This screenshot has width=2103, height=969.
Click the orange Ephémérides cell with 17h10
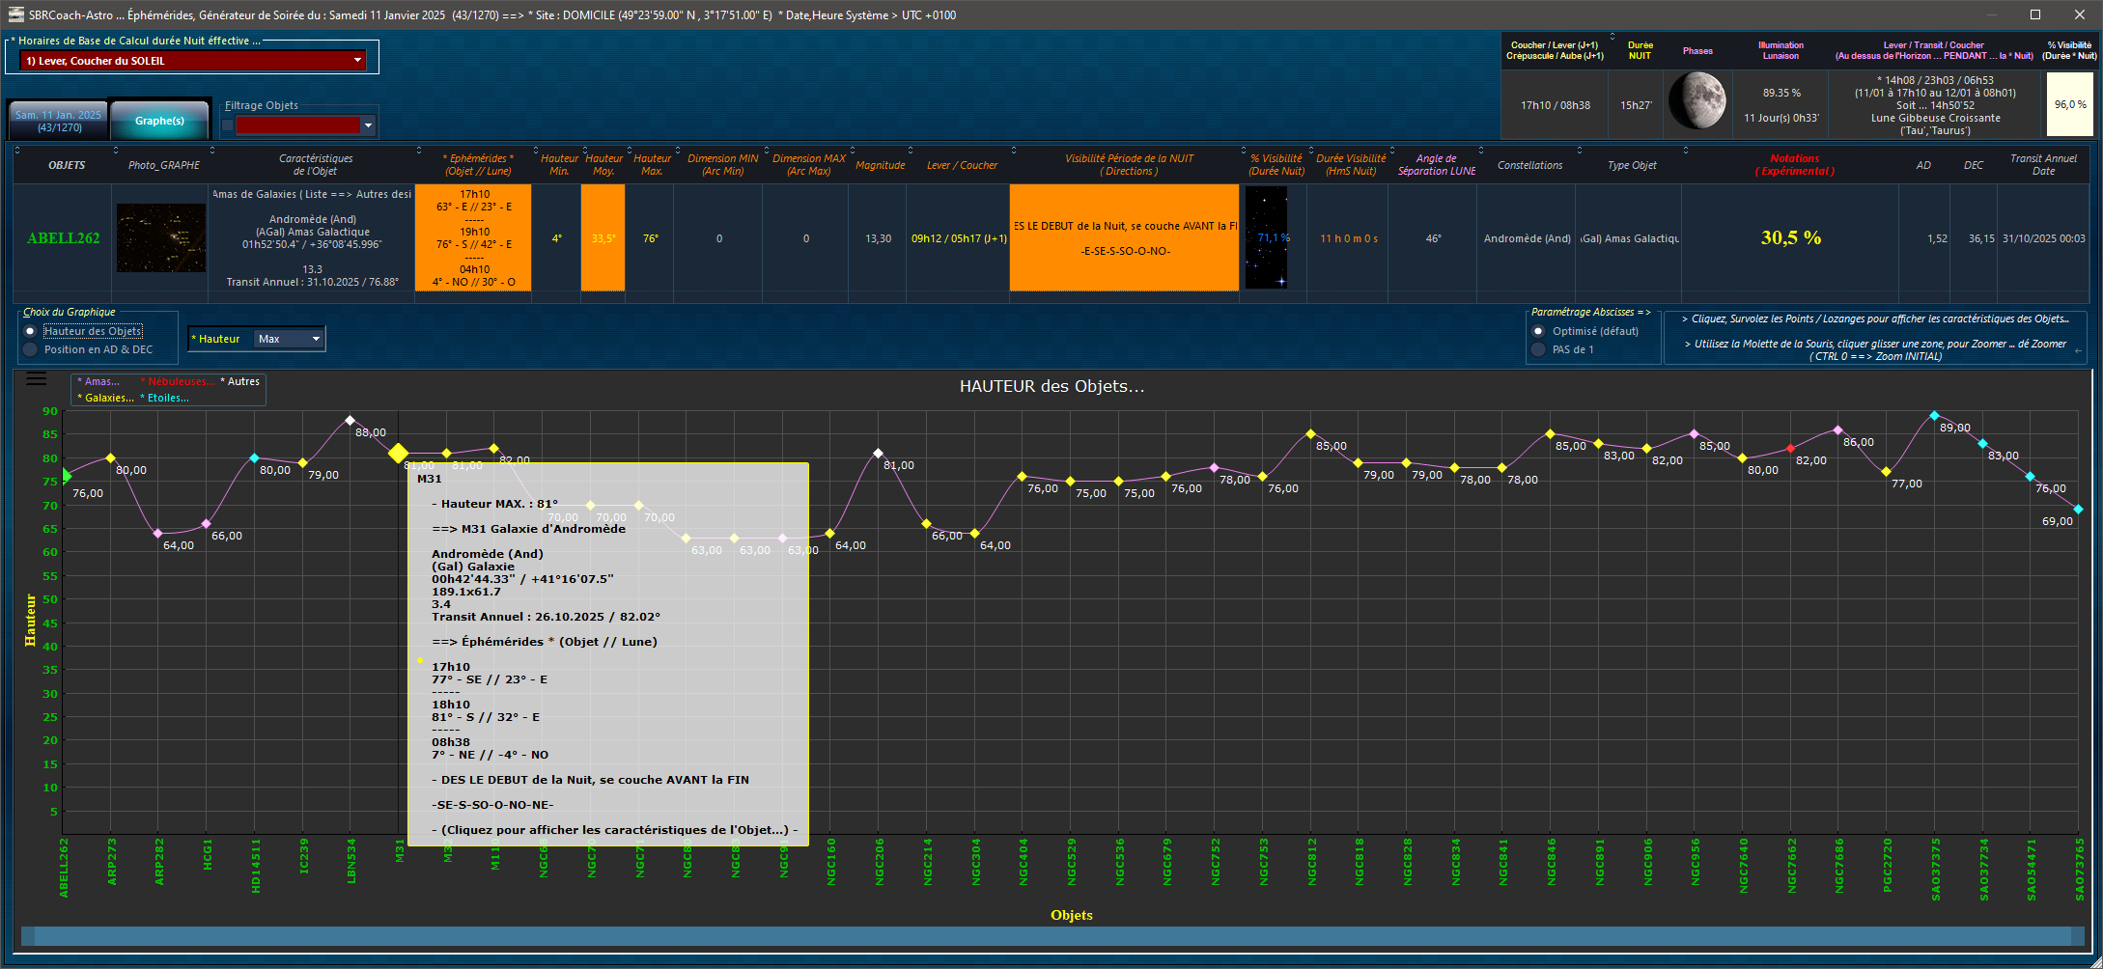point(473,237)
